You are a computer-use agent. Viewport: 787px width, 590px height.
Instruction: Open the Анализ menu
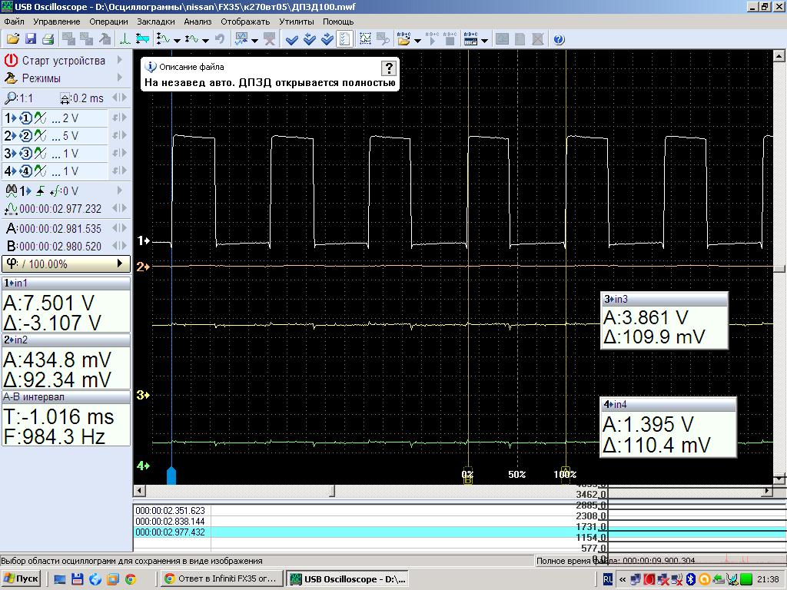click(x=198, y=22)
